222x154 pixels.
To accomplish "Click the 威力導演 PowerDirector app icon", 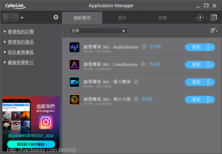I will pyautogui.click(x=75, y=82).
